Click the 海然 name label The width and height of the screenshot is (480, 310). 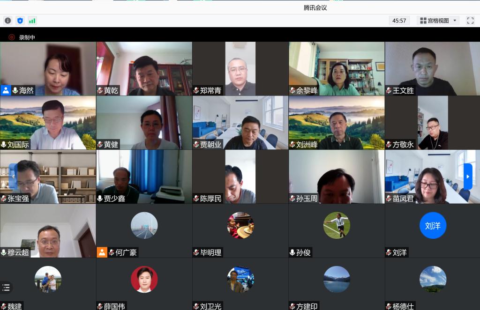click(26, 90)
